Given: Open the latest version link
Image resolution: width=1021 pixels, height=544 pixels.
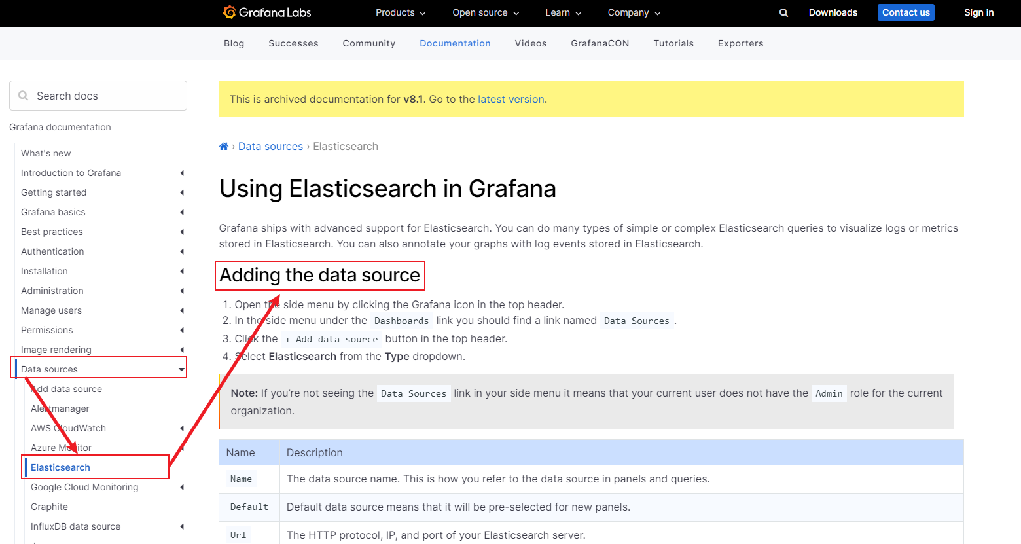Looking at the screenshot, I should click(511, 99).
